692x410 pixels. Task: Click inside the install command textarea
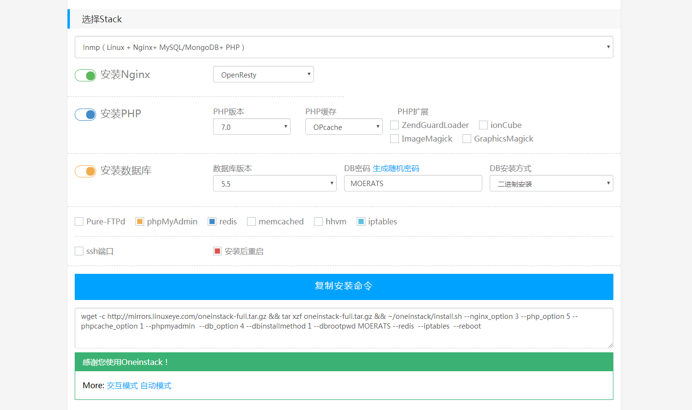point(344,328)
